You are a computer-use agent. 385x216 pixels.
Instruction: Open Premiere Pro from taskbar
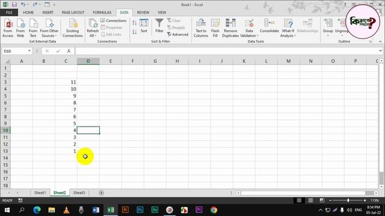(199, 210)
